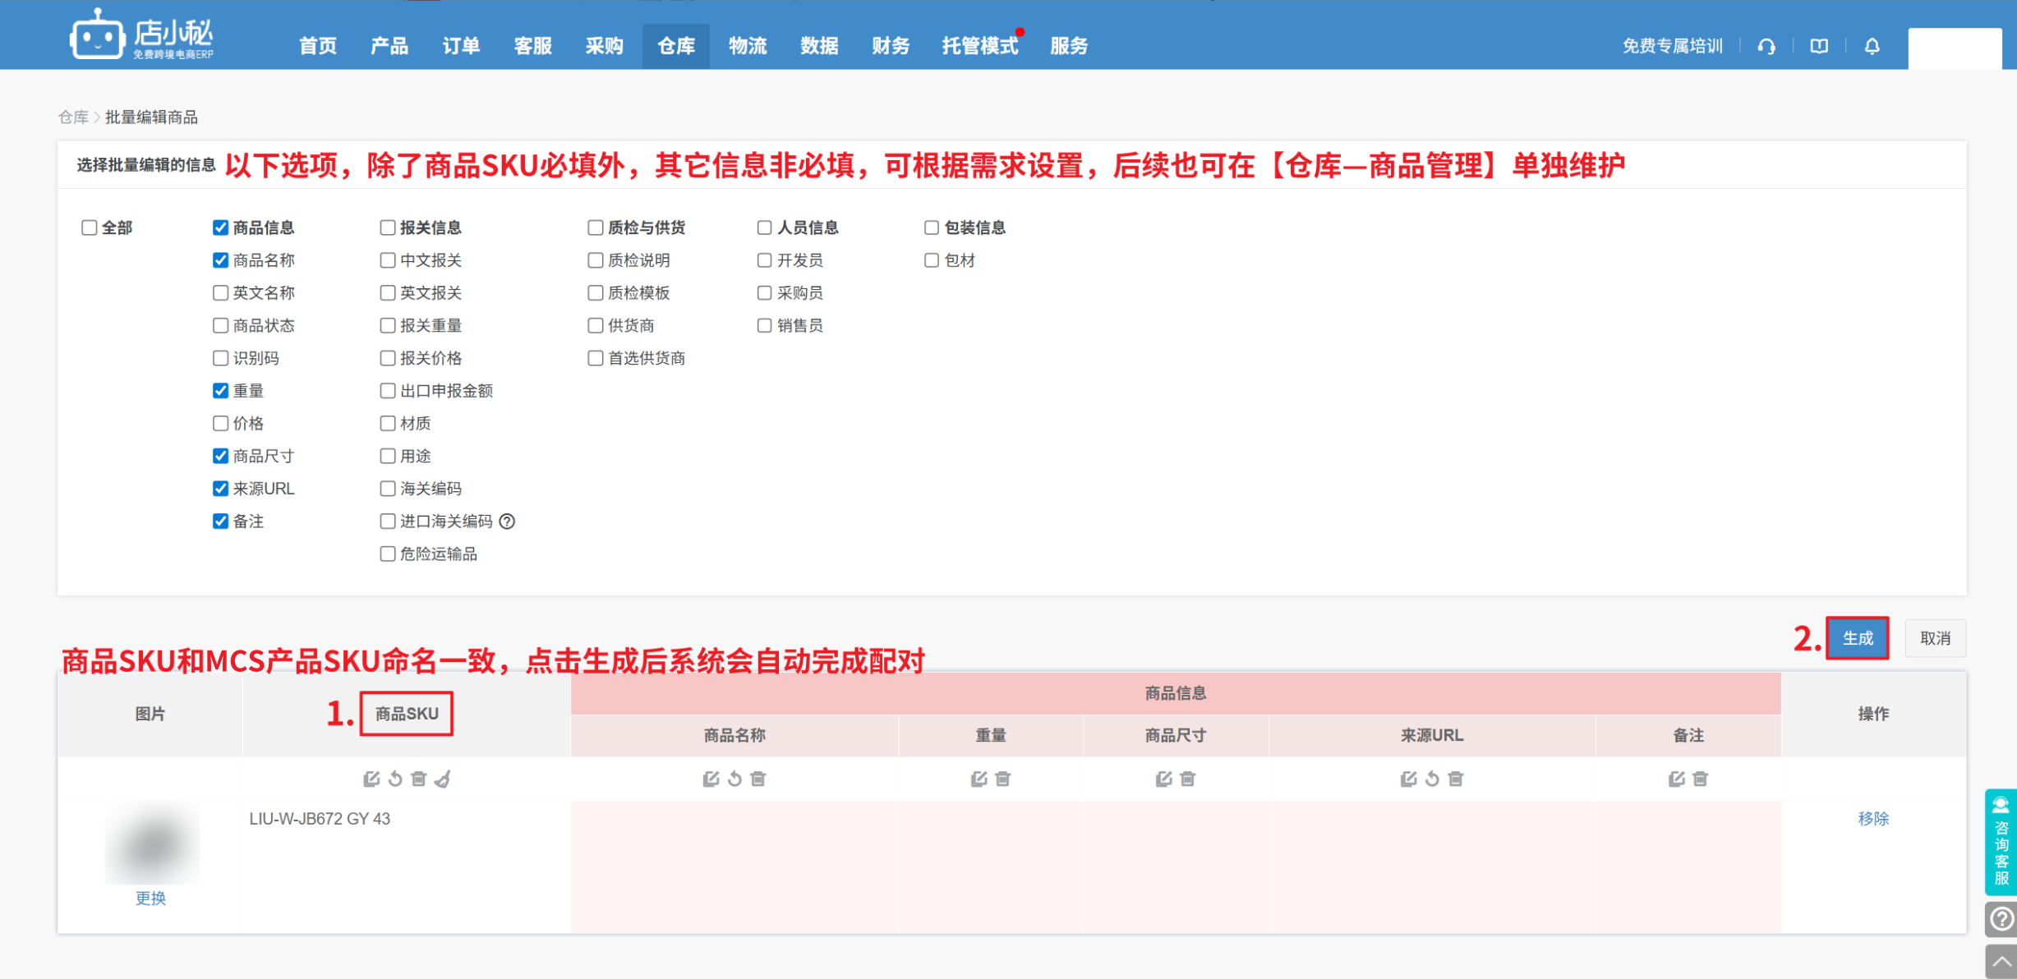Click the edit icon under 商品名称 column
Viewport: 2017px width, 979px height.
(711, 779)
